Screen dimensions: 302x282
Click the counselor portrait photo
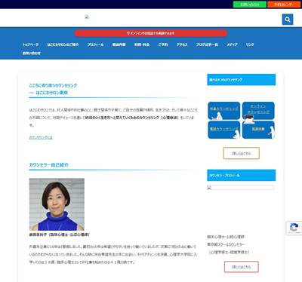[57, 204]
